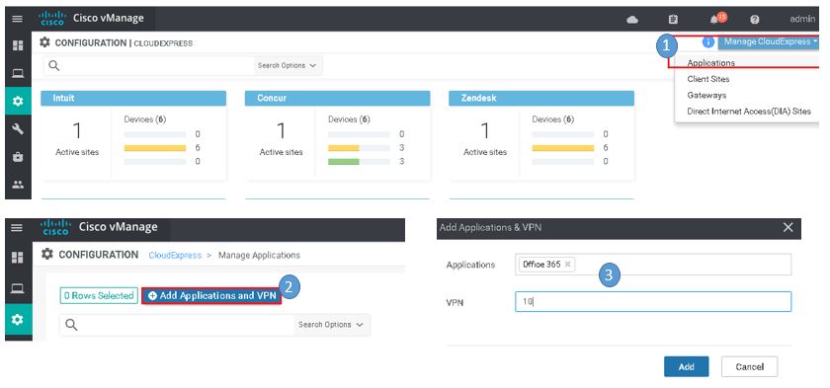This screenshot has height=388, width=830.
Task: Click Cisco logo in top vManage header
Action: 51,18
